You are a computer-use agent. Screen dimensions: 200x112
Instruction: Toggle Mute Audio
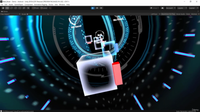pos(181,14)
